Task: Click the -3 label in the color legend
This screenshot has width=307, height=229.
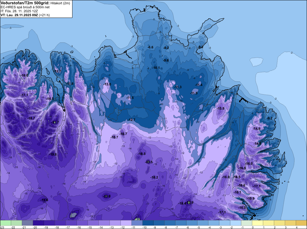Action: click(221, 227)
